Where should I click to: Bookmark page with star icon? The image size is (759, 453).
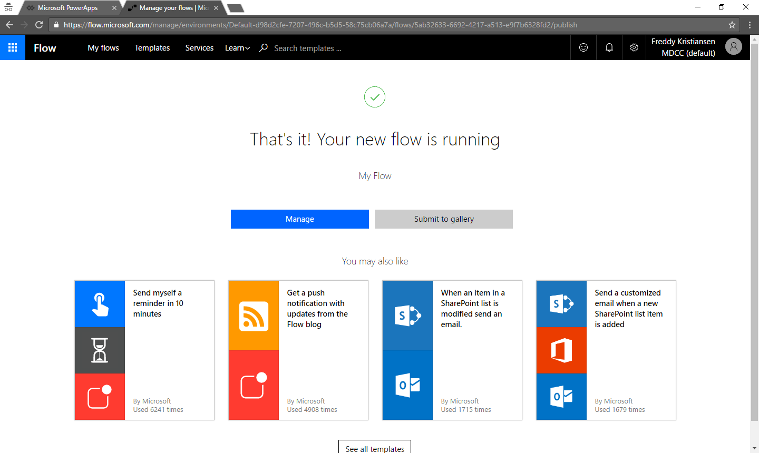pos(732,25)
